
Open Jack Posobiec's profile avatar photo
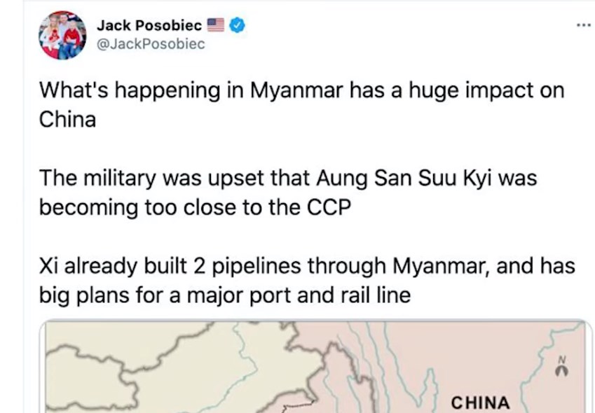[62, 36]
